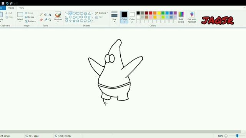Viewport: 246px width, 138px height.
Task: Select the Left arrow shape
Action: click(x=85, y=17)
